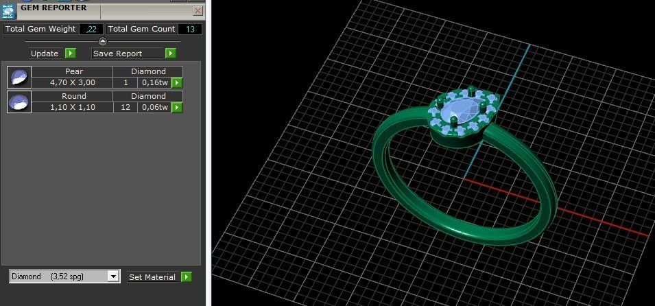Click the '1,10 X 1,10' size cell
Viewport: 655px width, 306px height.
coord(72,108)
